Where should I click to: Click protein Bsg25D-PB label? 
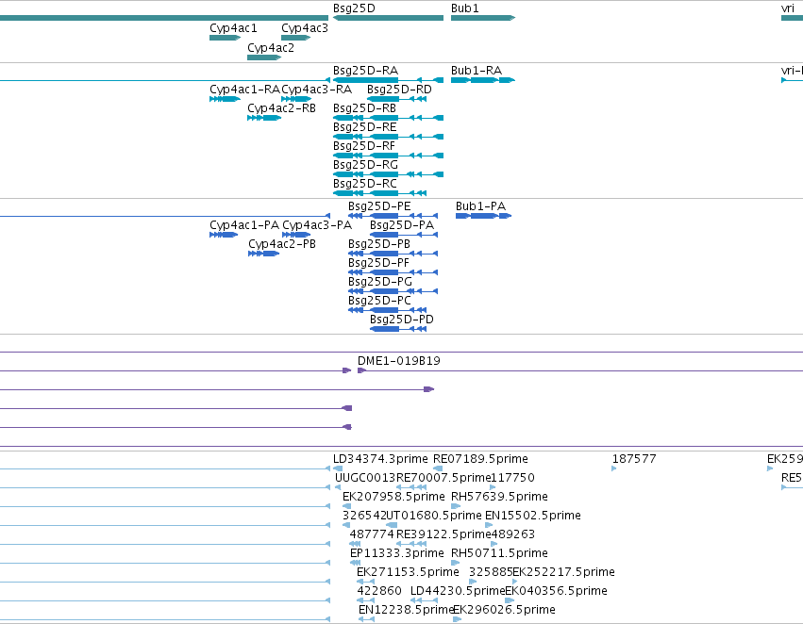pos(379,244)
